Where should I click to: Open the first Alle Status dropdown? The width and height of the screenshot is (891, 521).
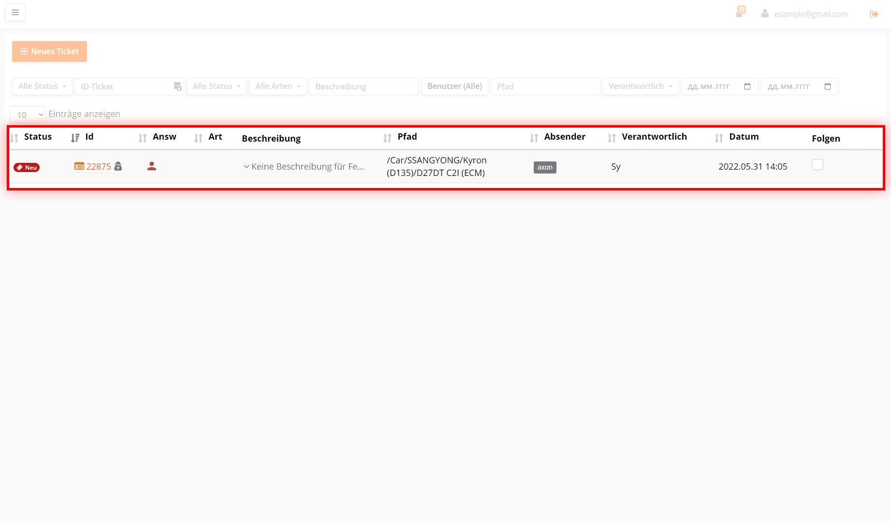(x=42, y=87)
